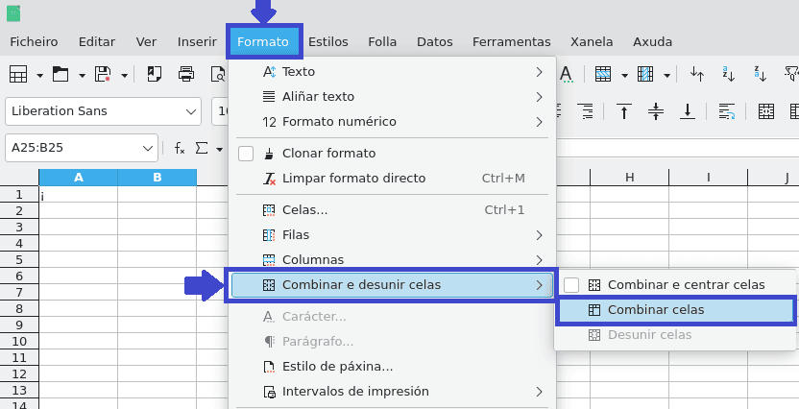This screenshot has height=409, width=799.
Task: Close the open Formato menu
Action: pos(263,42)
